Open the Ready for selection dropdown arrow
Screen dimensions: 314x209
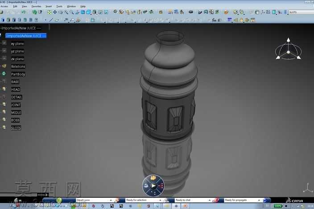(160, 200)
